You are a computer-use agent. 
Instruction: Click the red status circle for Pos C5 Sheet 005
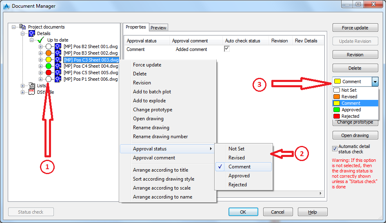tap(49, 73)
